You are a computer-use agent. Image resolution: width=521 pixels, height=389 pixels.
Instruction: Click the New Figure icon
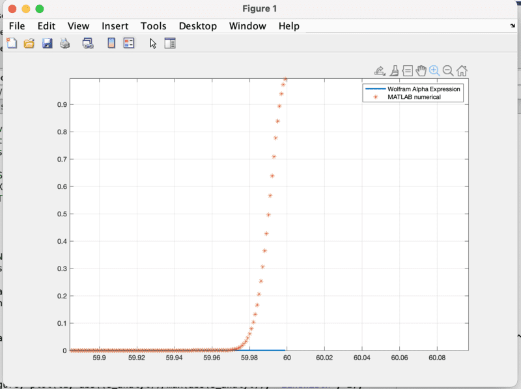pyautogui.click(x=12, y=43)
